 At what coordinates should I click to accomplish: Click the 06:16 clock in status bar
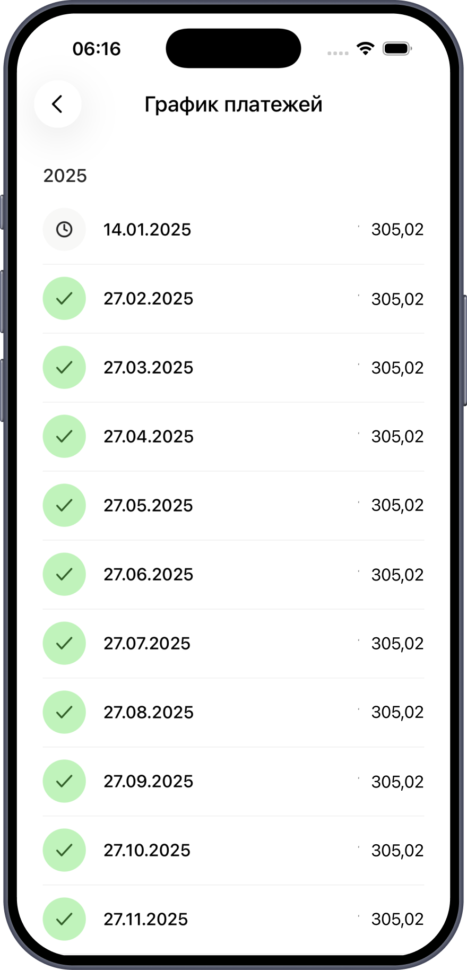[x=97, y=49]
